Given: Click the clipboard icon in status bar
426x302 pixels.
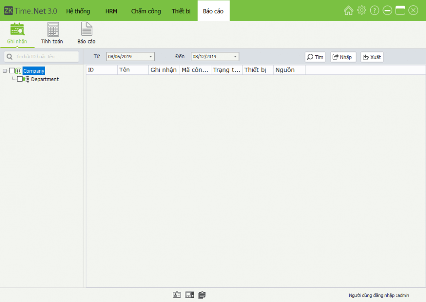Looking at the screenshot, I should click(202, 295).
